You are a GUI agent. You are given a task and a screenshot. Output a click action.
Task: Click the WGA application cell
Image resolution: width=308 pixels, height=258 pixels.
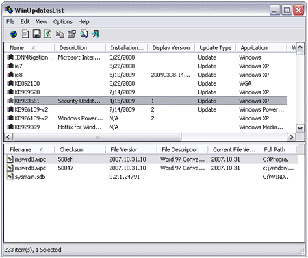[x=245, y=83]
